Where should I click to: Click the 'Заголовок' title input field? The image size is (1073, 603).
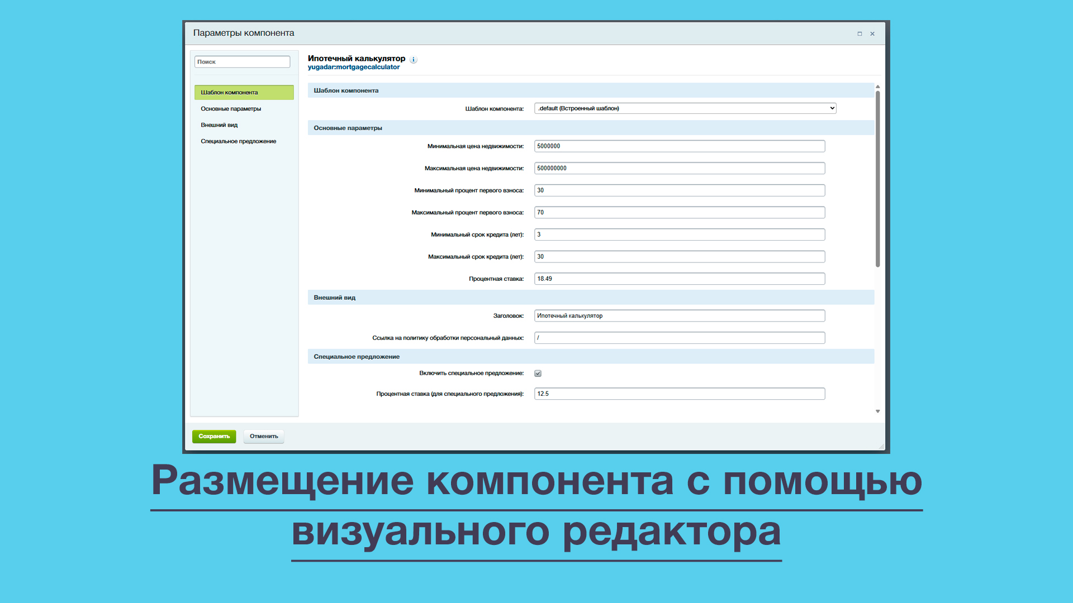click(679, 315)
